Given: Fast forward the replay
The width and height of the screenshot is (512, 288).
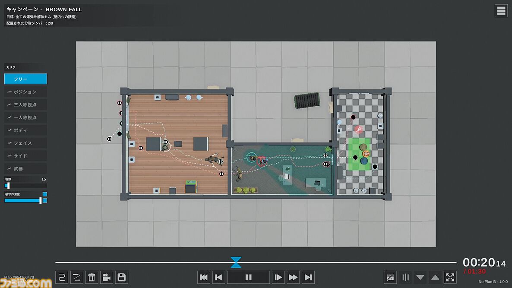Looking at the screenshot, I should click(x=293, y=277).
